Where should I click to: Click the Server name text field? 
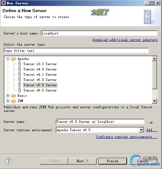pos(100,122)
